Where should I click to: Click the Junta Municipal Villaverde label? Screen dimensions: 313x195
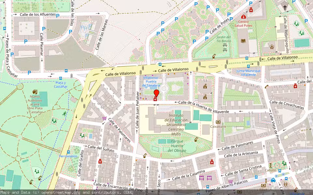(248, 73)
